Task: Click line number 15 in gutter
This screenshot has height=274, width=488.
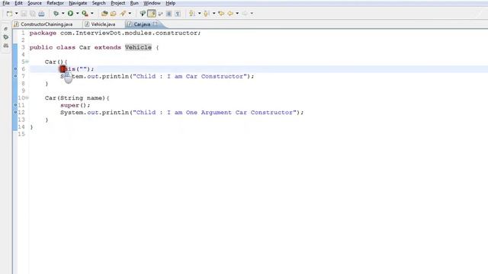Action: 21,134
